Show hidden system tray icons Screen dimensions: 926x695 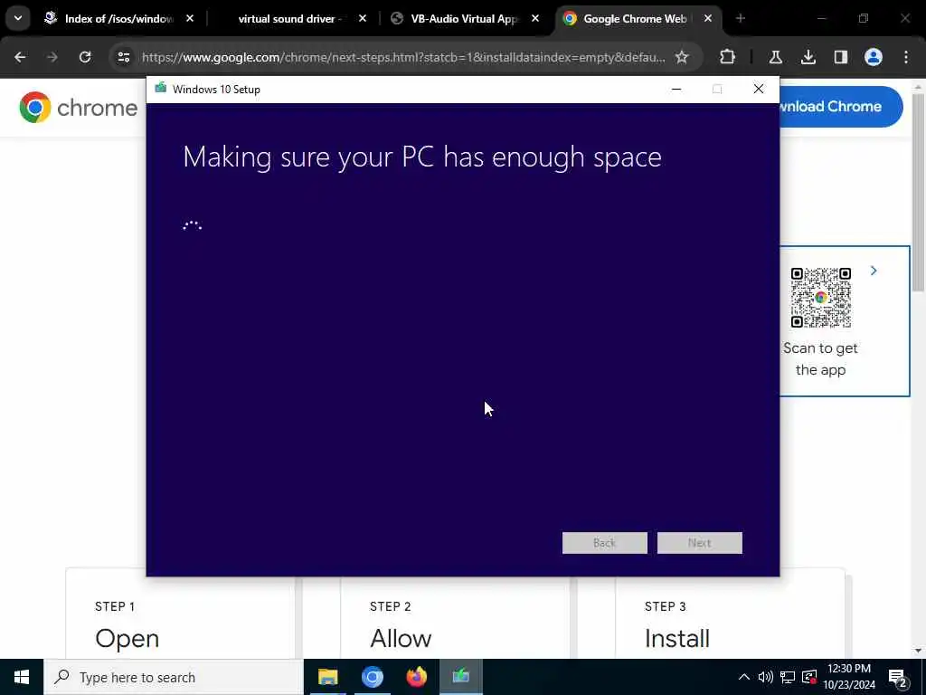[x=744, y=677]
